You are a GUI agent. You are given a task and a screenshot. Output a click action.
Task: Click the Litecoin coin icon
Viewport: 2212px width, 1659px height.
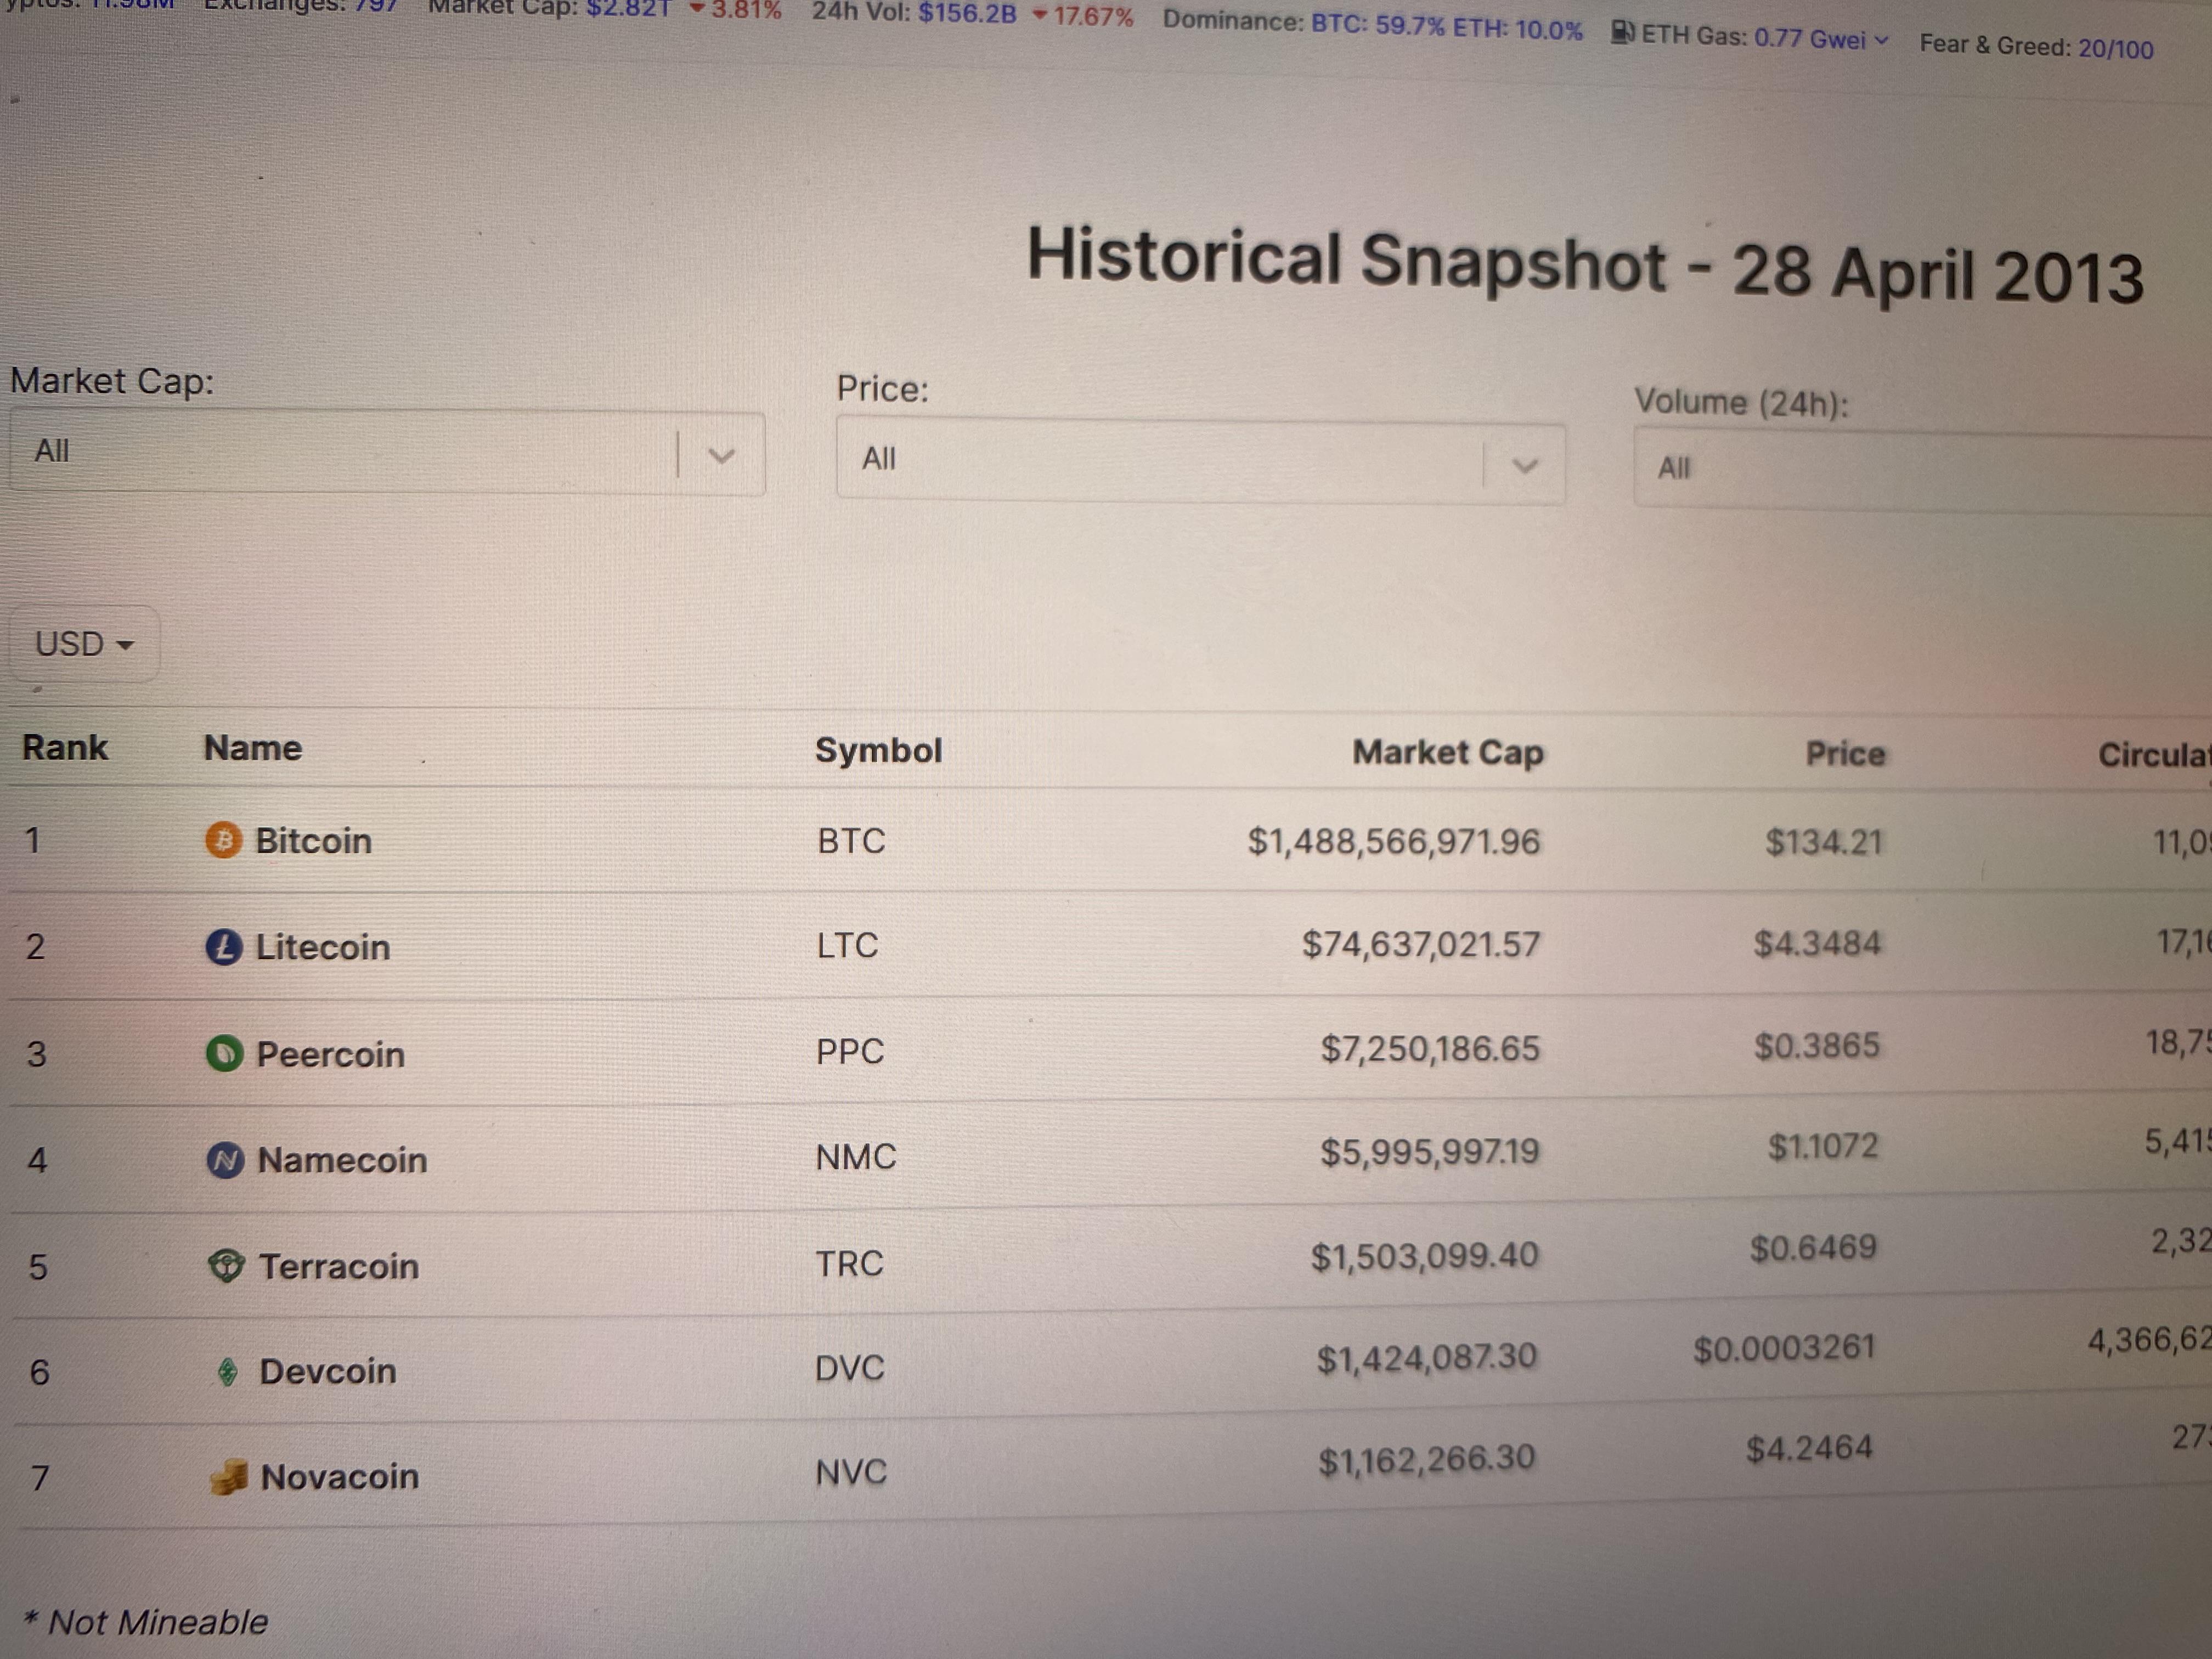[224, 946]
